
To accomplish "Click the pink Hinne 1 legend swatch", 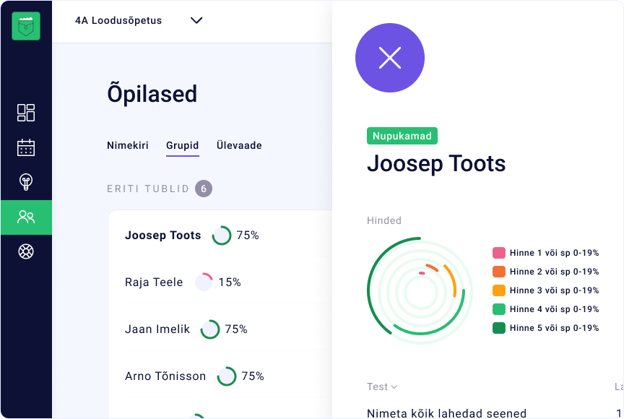I will tap(498, 253).
